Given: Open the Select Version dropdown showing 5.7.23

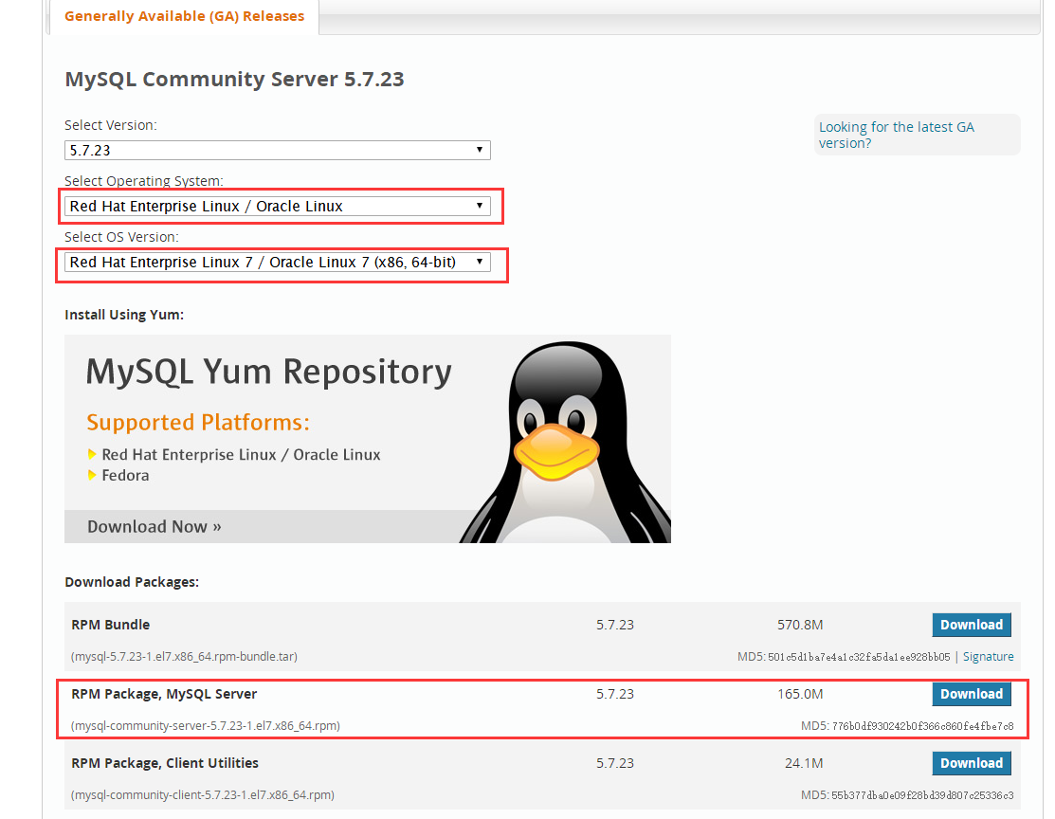Looking at the screenshot, I should [277, 150].
